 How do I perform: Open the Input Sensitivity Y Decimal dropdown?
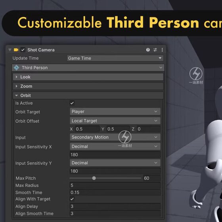point(115,163)
